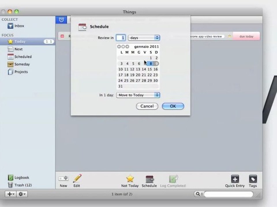This screenshot has height=207, width=277.
Task: Click the Review in number field
Action: 121,38
